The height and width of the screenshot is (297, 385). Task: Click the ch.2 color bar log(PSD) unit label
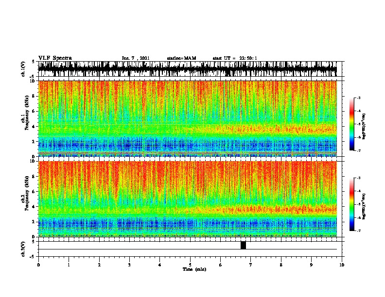click(364, 206)
